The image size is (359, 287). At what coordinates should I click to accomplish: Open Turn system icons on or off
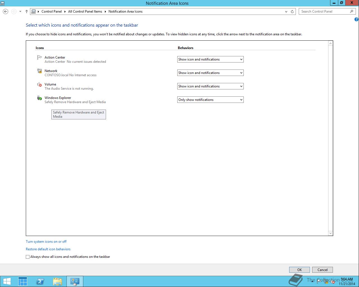(x=46, y=242)
